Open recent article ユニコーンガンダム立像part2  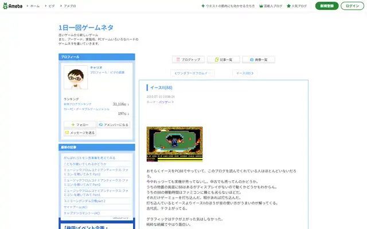click(x=84, y=201)
